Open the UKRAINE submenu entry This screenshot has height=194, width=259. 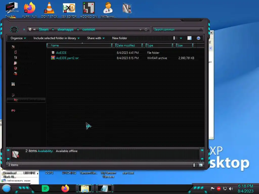click(x=30, y=173)
